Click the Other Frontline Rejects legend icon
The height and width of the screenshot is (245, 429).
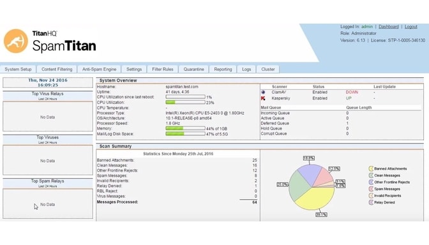[x=371, y=182]
